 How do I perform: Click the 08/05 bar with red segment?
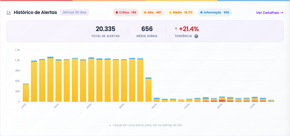coord(222,99)
